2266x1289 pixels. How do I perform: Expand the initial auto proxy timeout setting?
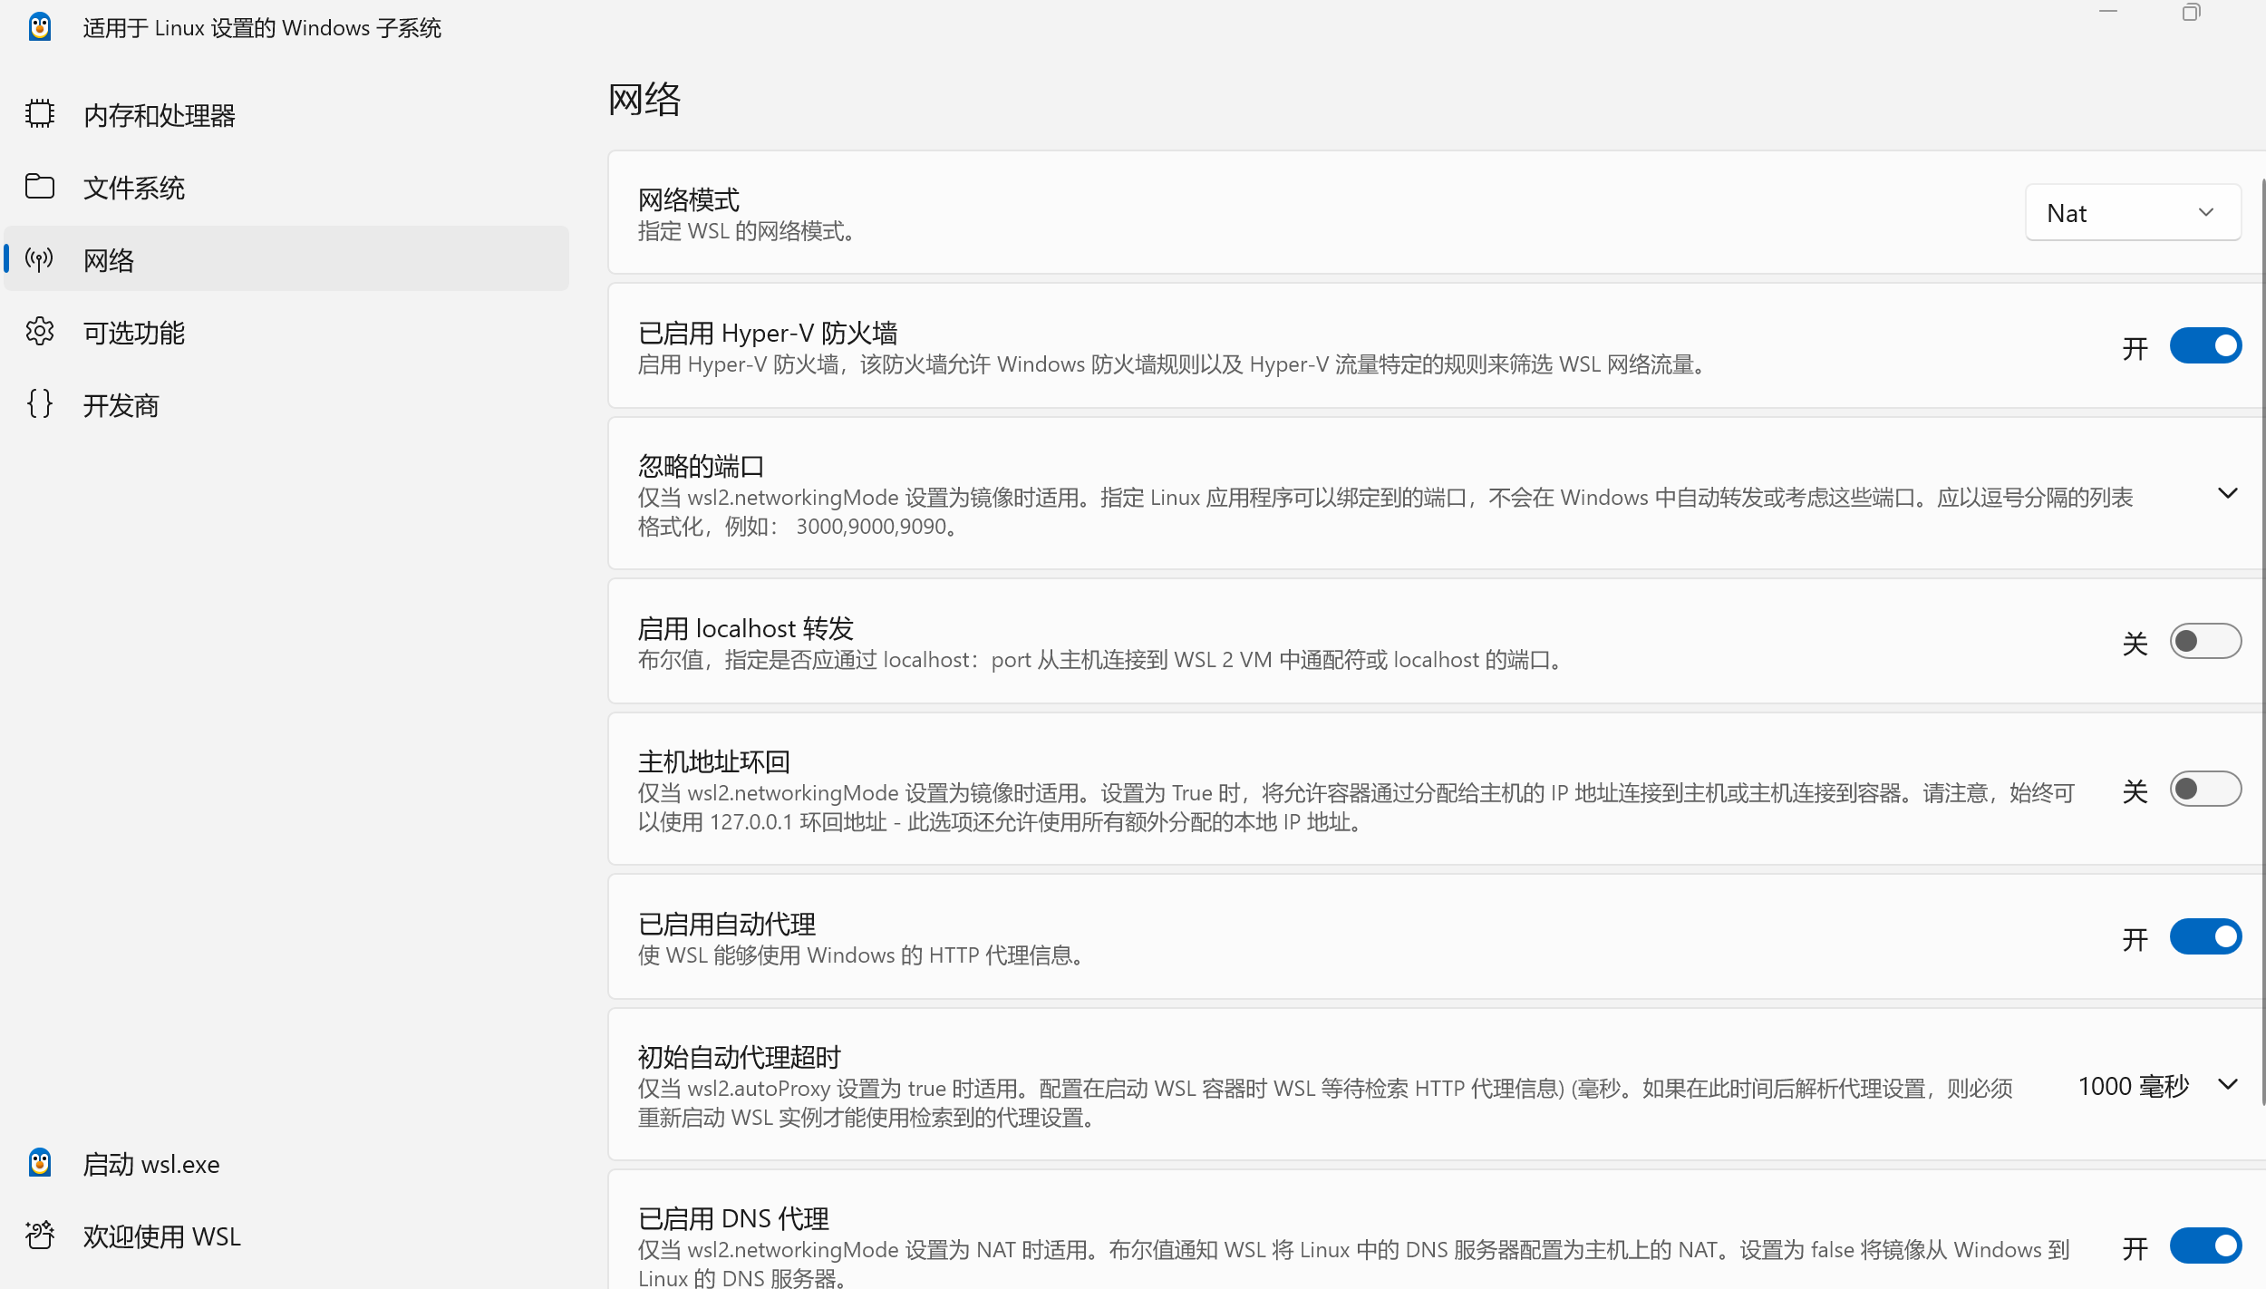coord(2227,1085)
